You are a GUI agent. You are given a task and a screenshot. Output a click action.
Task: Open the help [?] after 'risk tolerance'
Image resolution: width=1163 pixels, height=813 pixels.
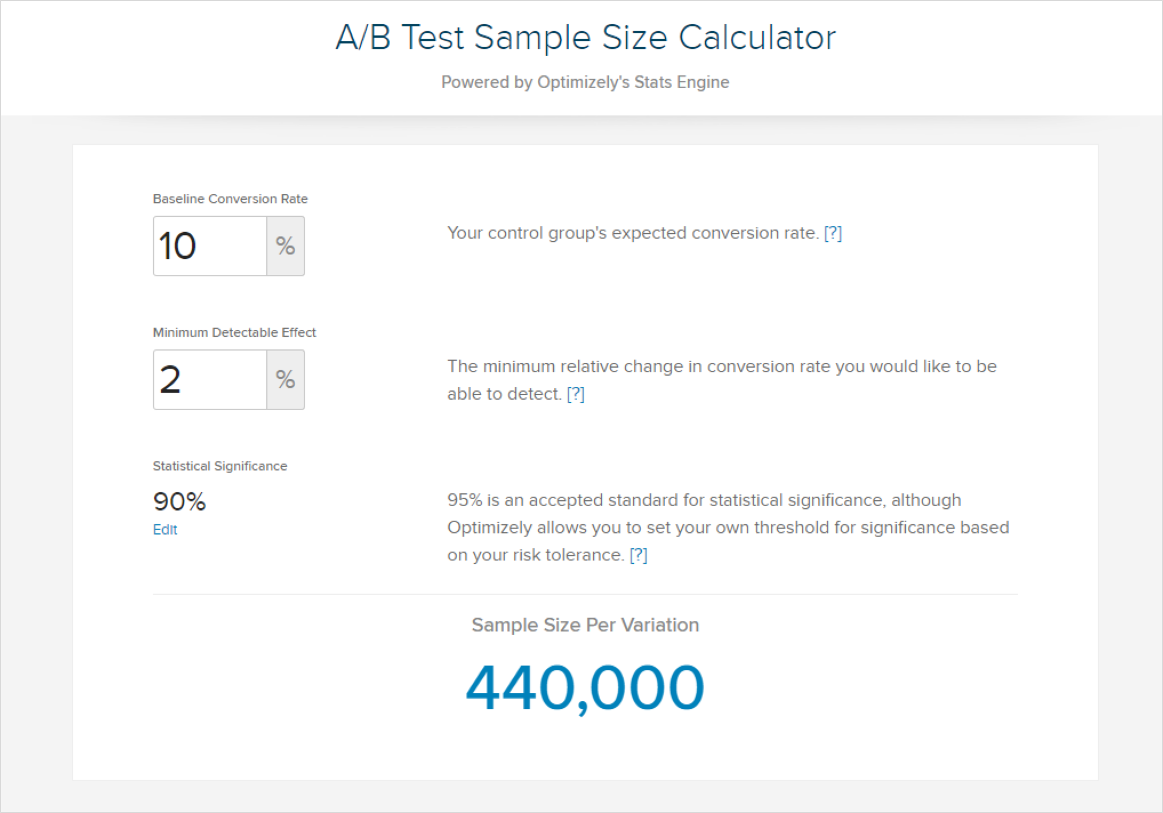(638, 555)
